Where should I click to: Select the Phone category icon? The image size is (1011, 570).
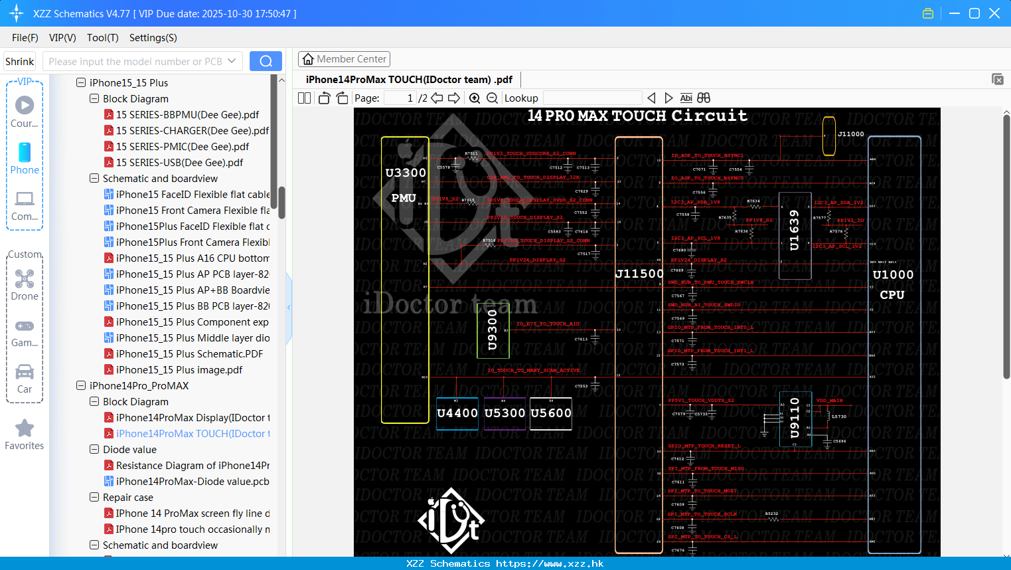pyautogui.click(x=25, y=158)
